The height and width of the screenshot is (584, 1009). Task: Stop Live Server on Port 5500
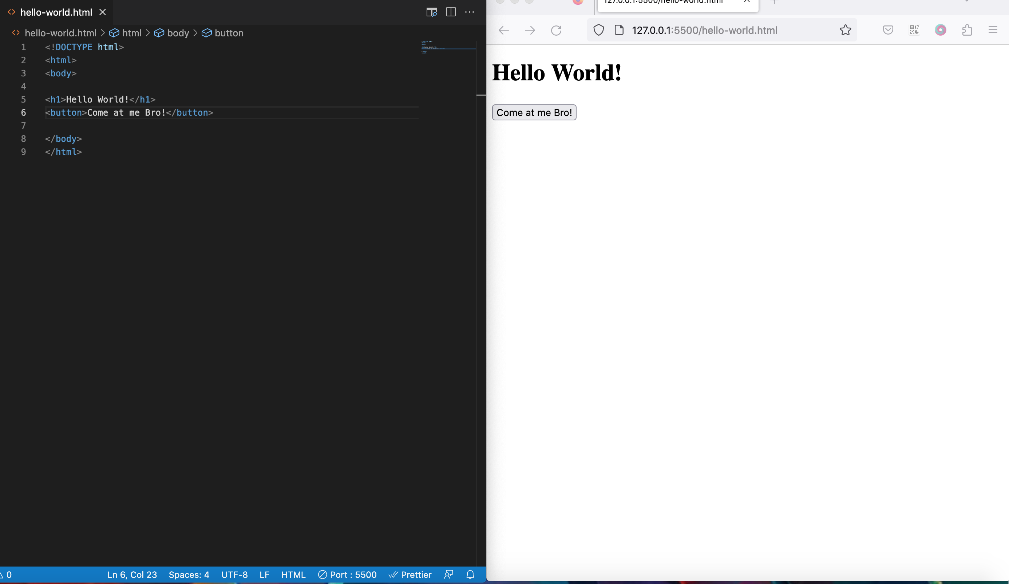coord(347,575)
